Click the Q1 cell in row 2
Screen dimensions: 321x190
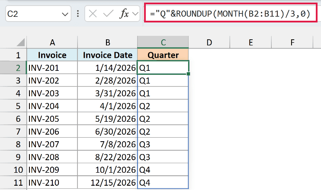click(x=163, y=68)
